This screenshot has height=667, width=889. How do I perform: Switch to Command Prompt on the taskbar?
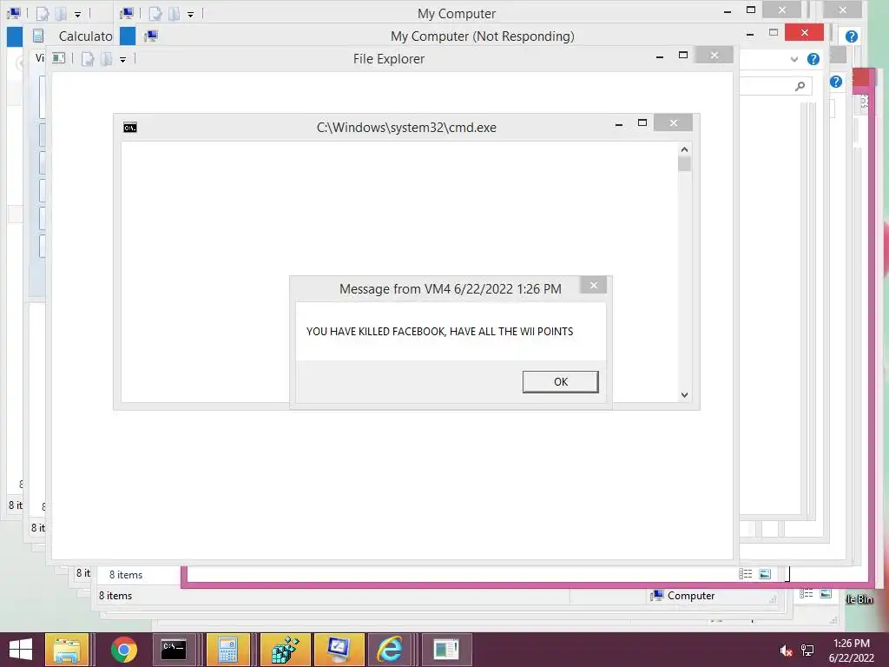174,650
